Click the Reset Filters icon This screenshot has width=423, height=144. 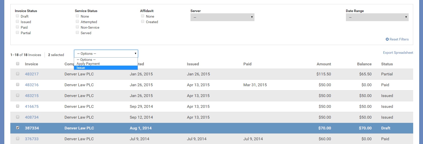click(387, 39)
